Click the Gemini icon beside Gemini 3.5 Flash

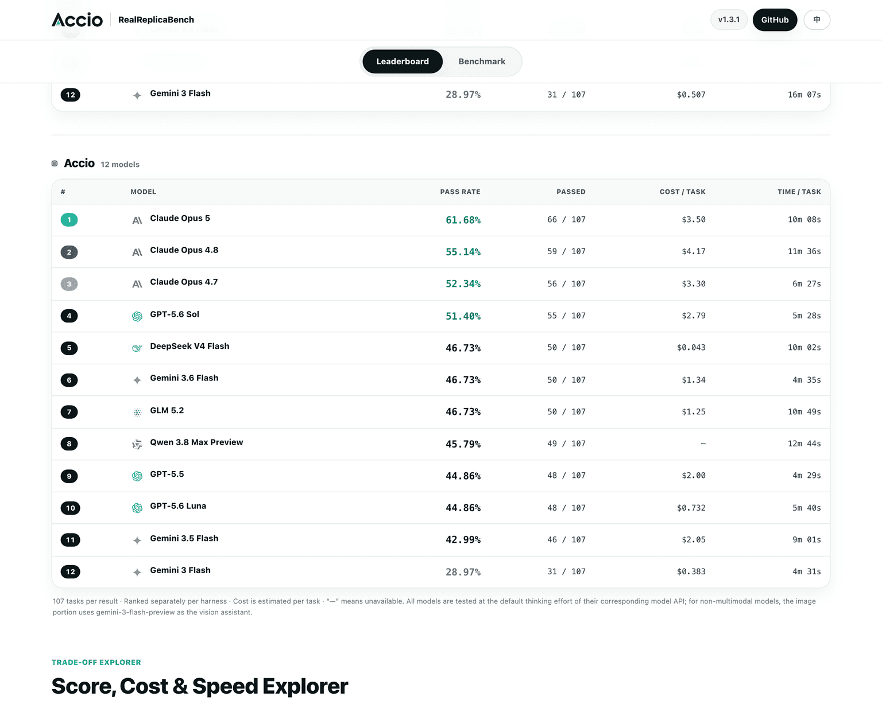tap(137, 540)
